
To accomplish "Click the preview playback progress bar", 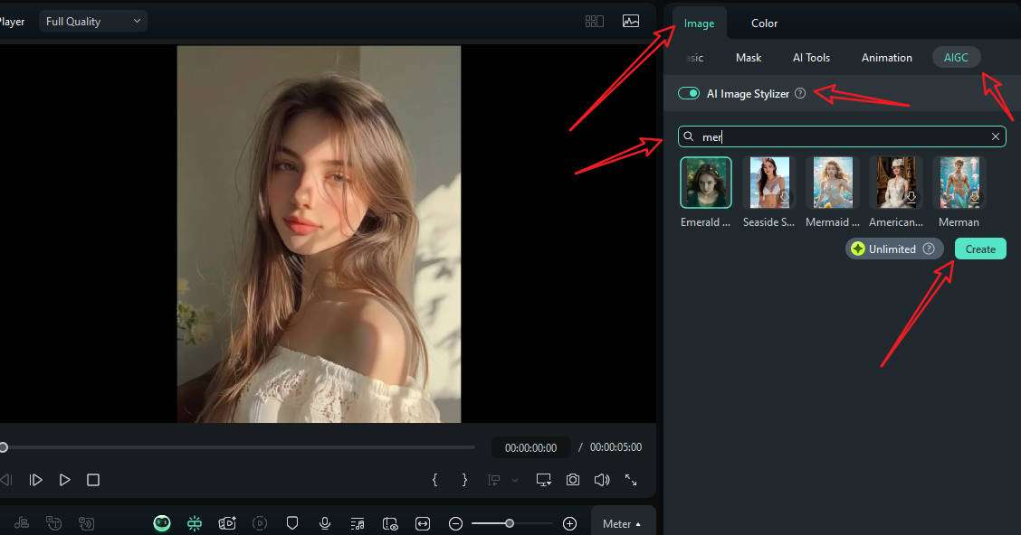I will (238, 447).
